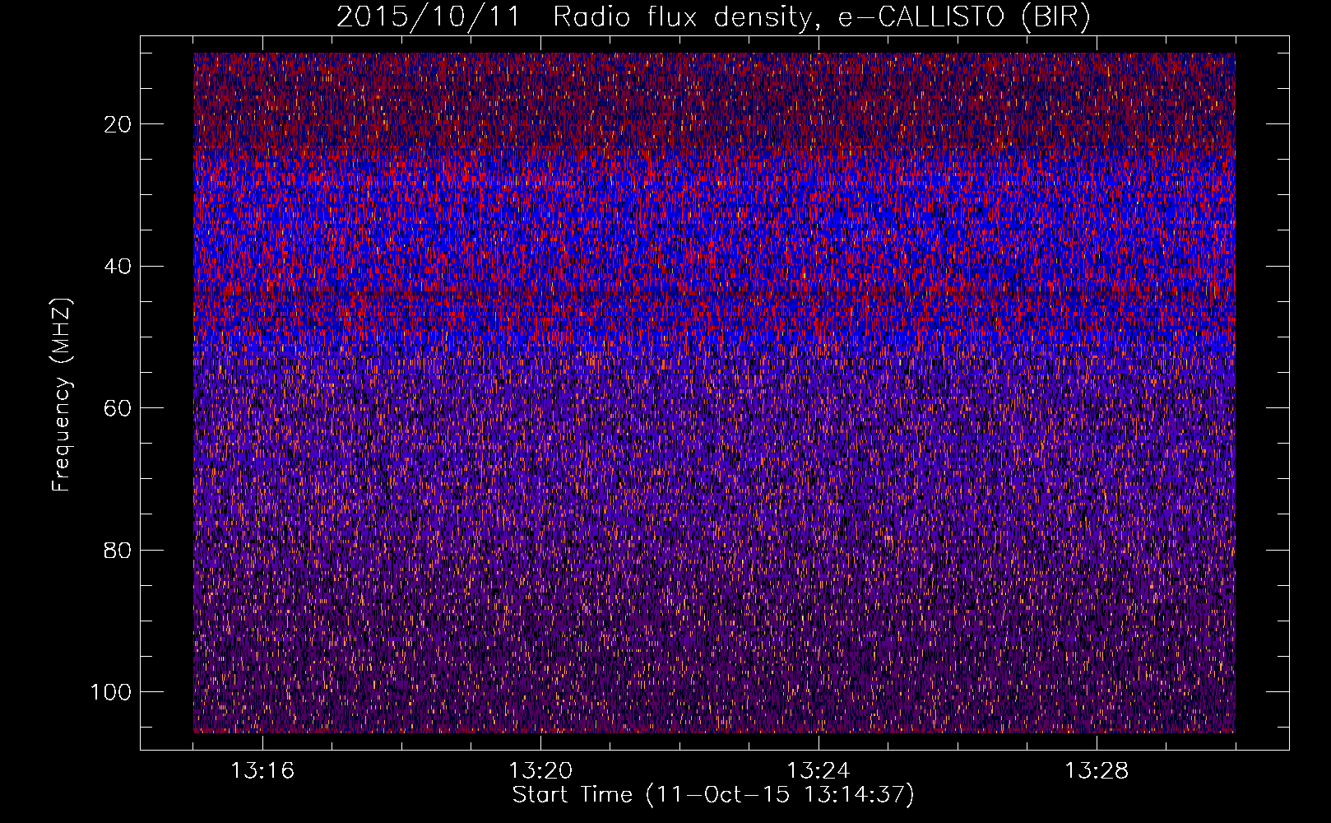Click the 60 frequency tick label
1331x823 pixels.
118,408
